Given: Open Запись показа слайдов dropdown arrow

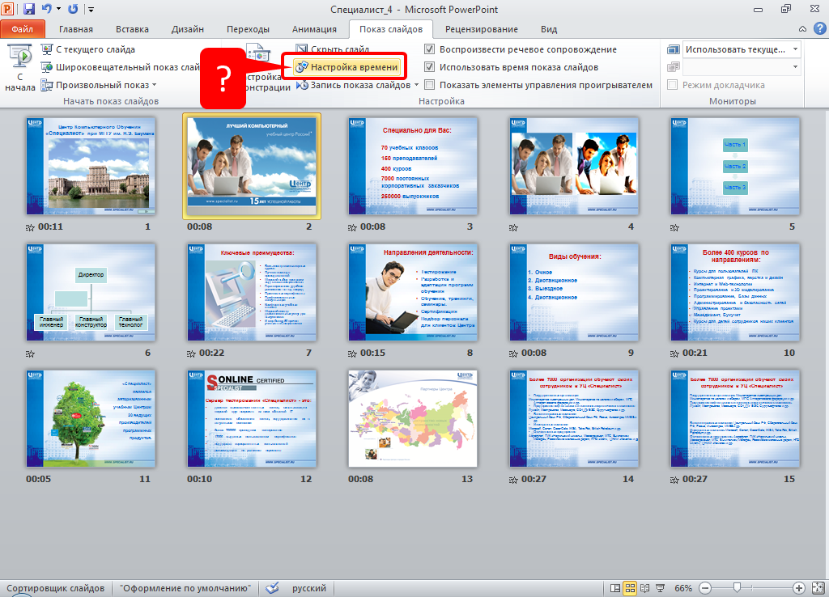Looking at the screenshot, I should pos(417,85).
